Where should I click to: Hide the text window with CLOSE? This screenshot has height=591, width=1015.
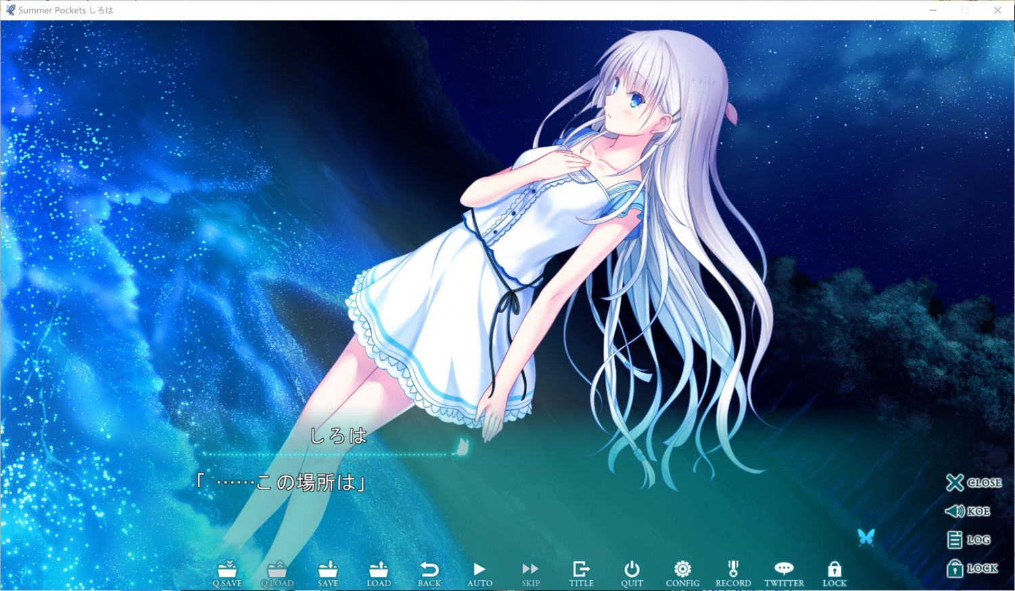pos(974,482)
